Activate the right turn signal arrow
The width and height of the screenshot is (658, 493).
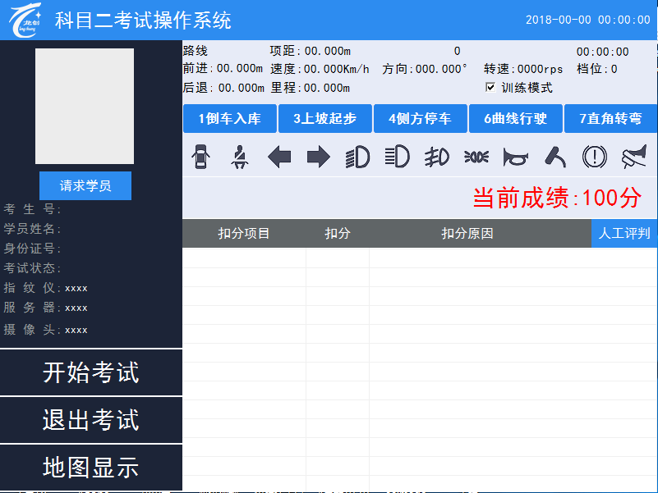318,157
